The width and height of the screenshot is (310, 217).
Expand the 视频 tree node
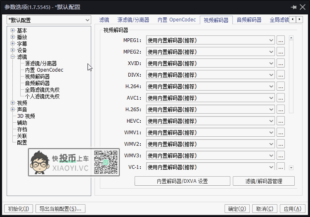click(x=13, y=103)
